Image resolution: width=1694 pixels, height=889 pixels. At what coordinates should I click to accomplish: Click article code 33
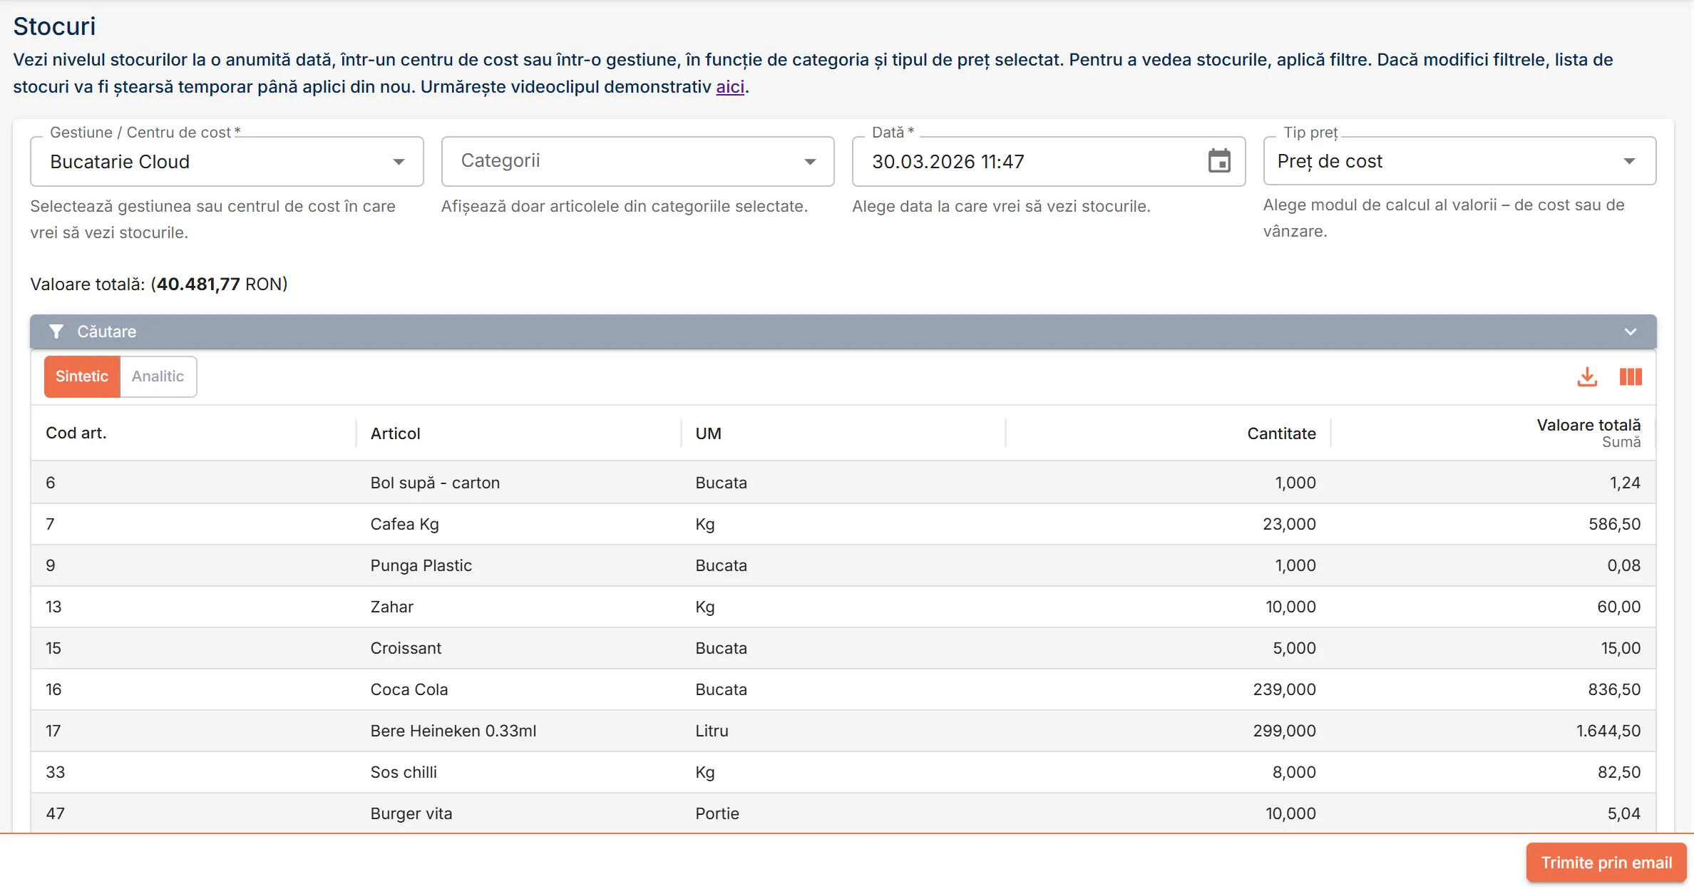click(x=55, y=772)
